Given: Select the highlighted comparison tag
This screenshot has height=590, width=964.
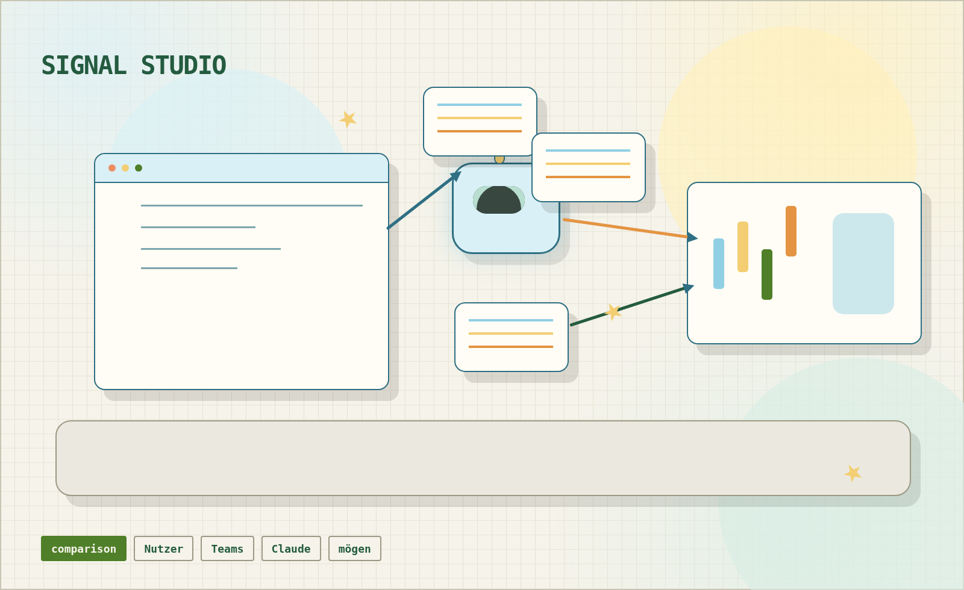Looking at the screenshot, I should (84, 548).
